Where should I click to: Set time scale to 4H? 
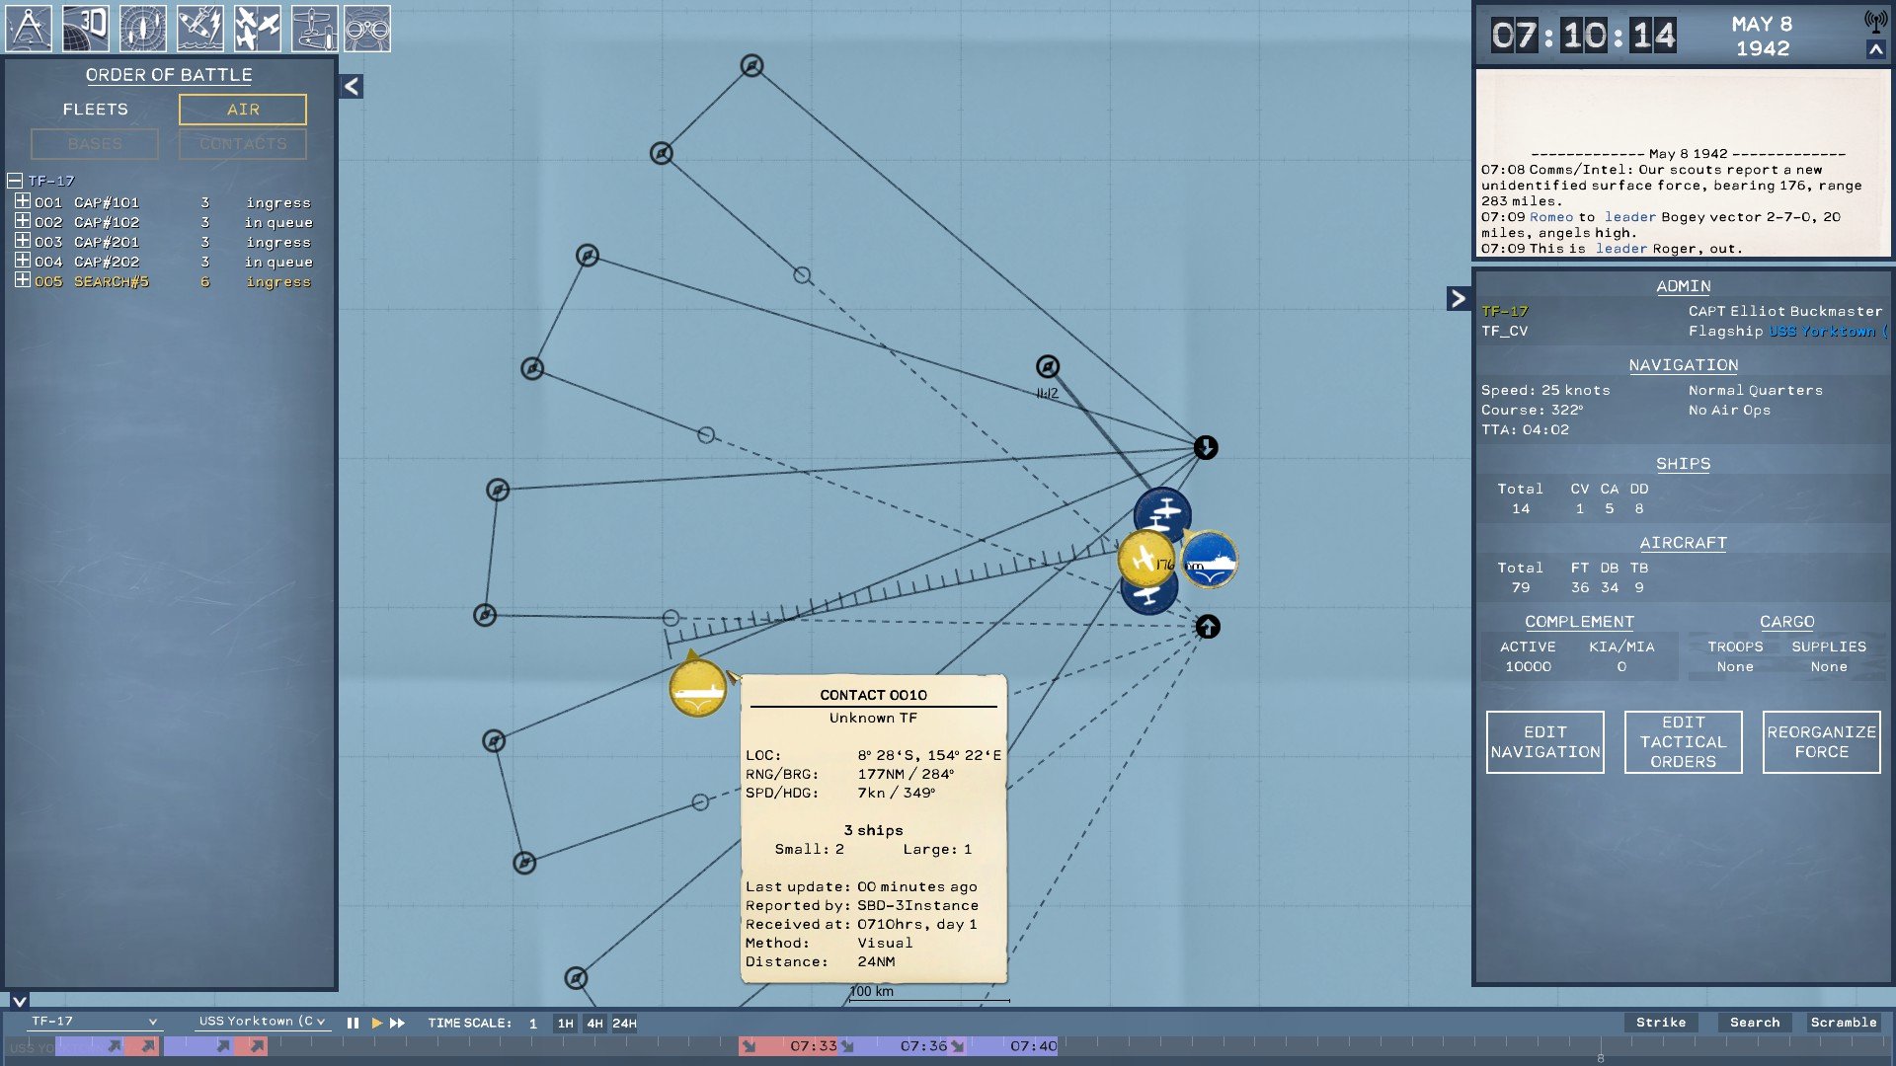pyautogui.click(x=594, y=1024)
